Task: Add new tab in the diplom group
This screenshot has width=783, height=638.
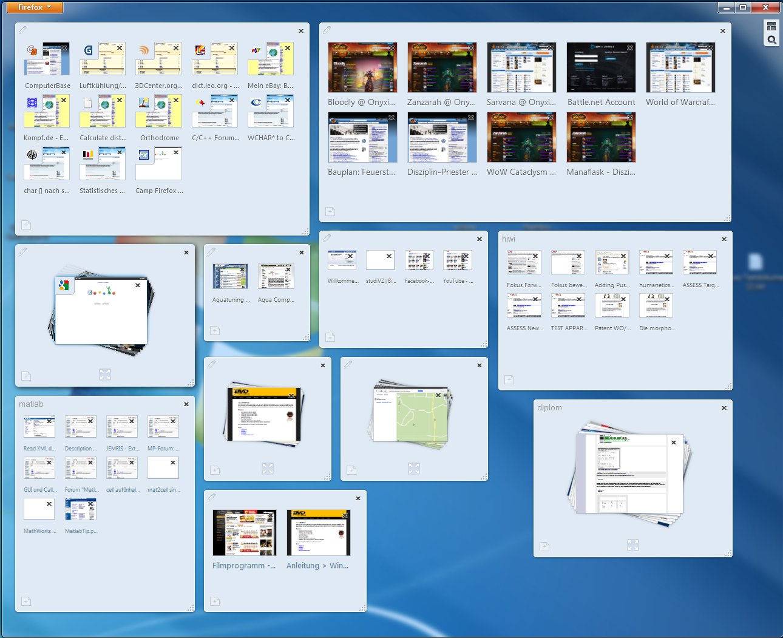Action: tap(544, 546)
